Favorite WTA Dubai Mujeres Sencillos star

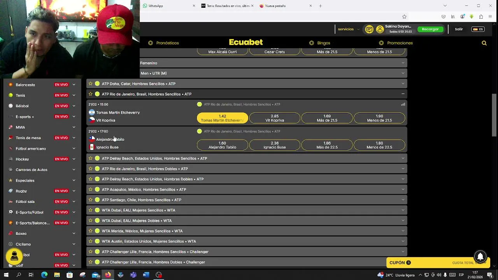coord(90,210)
